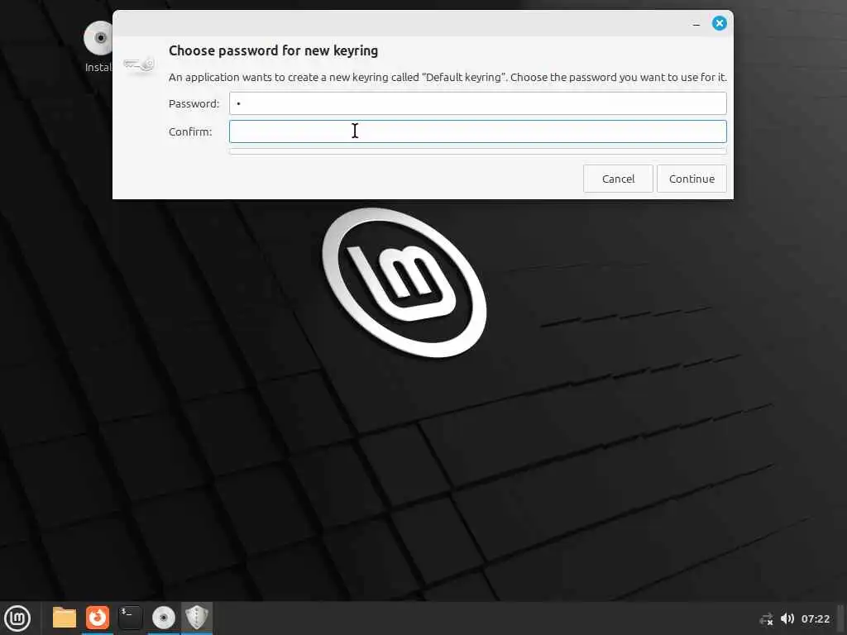The height and width of the screenshot is (635, 847).
Task: Select the Install disc desktop icon
Action: click(x=99, y=46)
